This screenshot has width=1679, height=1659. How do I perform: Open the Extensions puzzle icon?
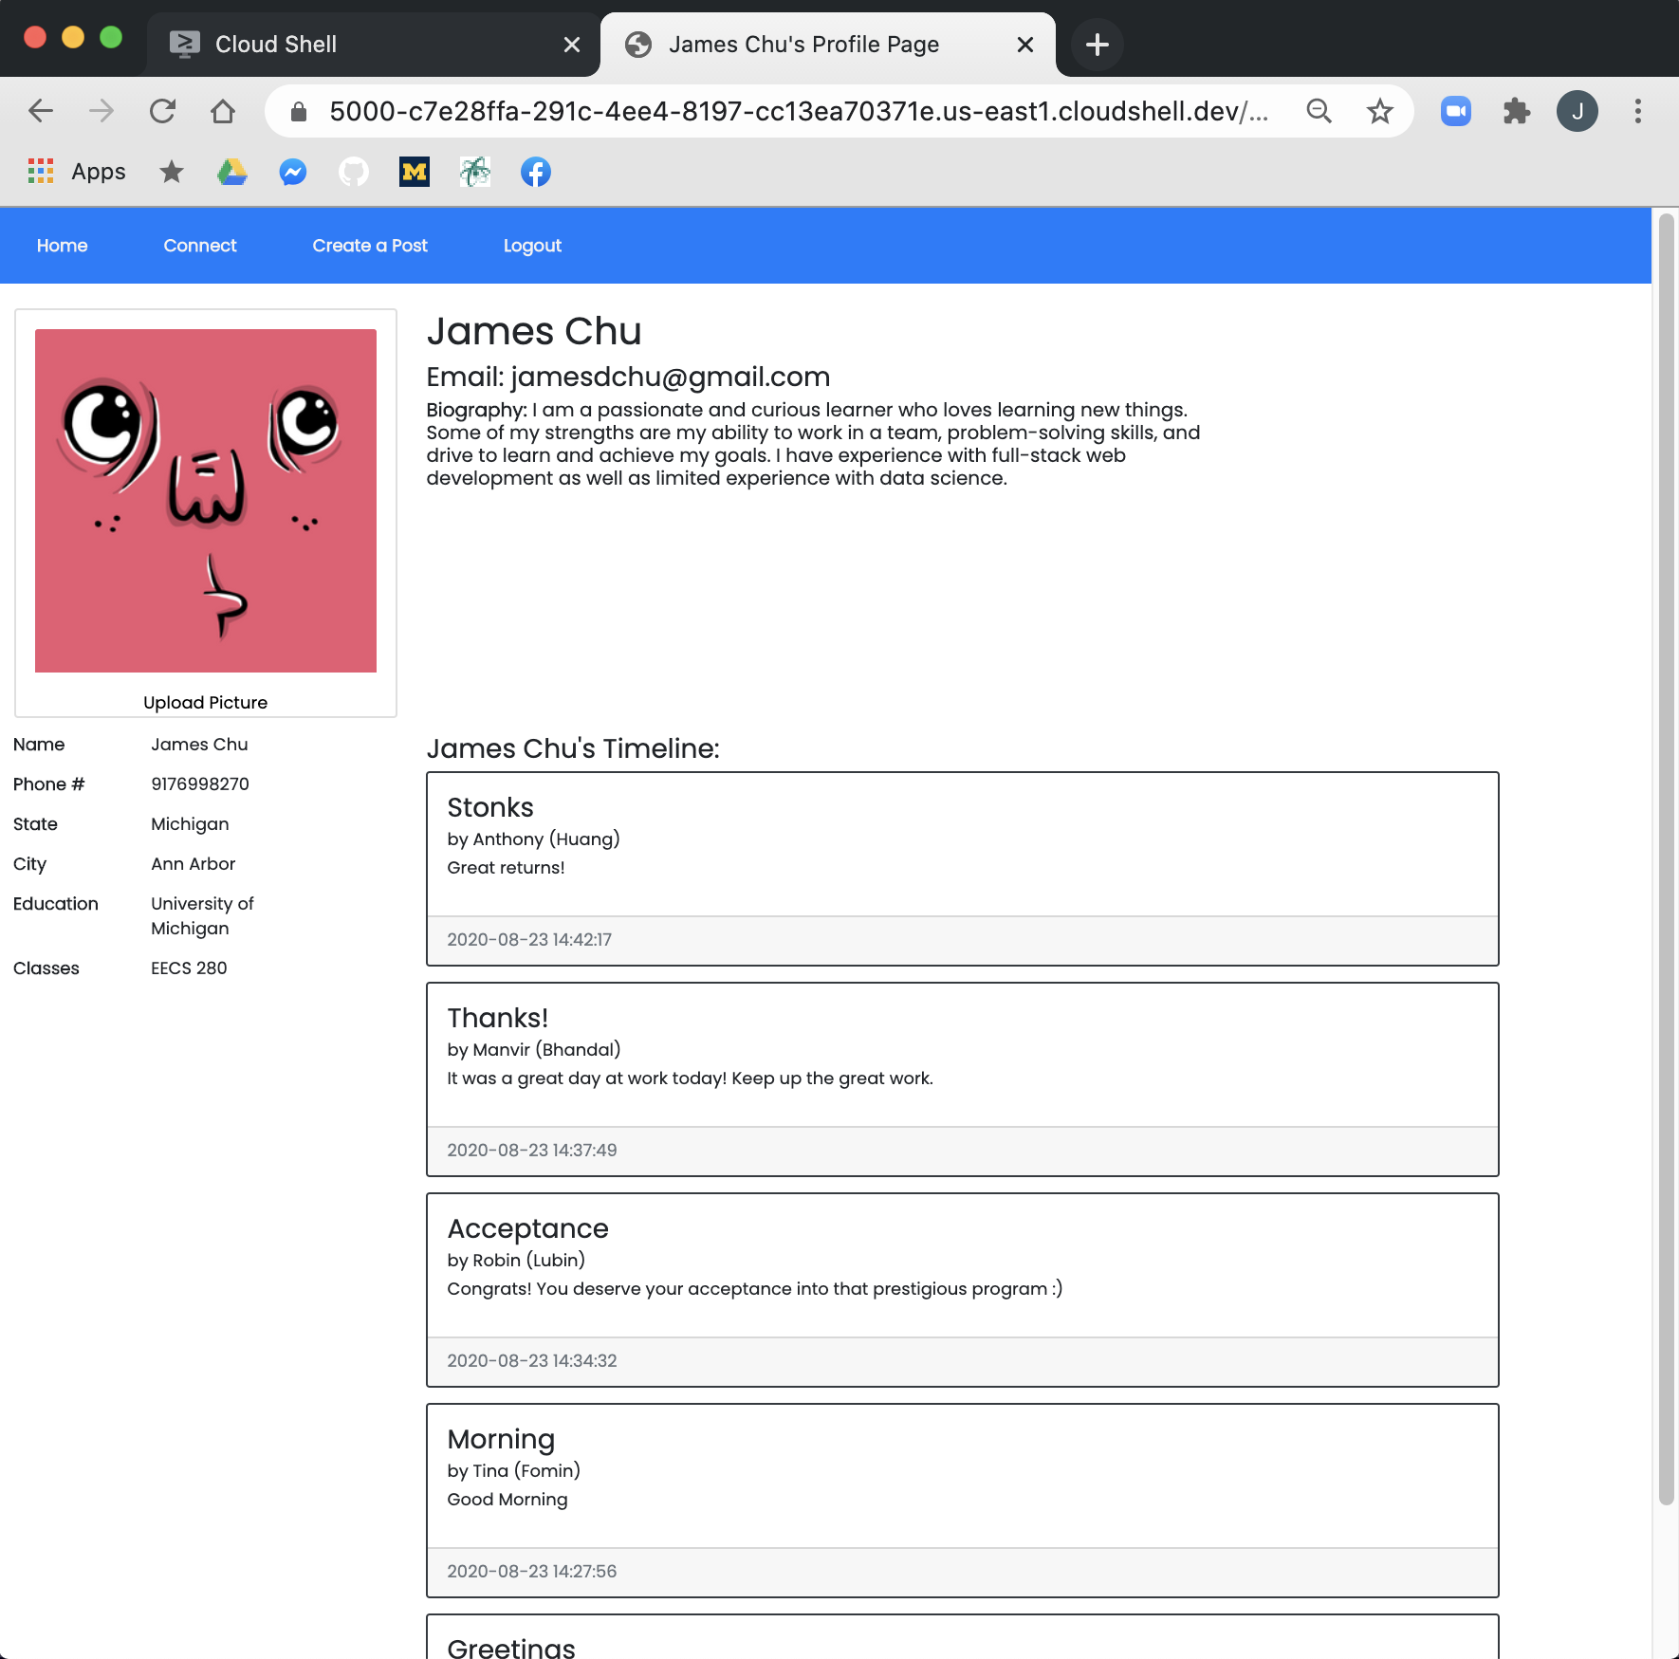tap(1516, 111)
